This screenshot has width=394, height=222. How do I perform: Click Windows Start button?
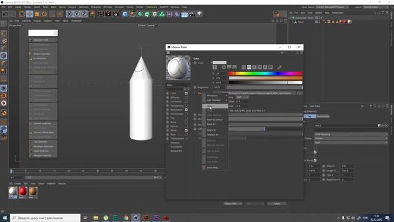(5, 218)
